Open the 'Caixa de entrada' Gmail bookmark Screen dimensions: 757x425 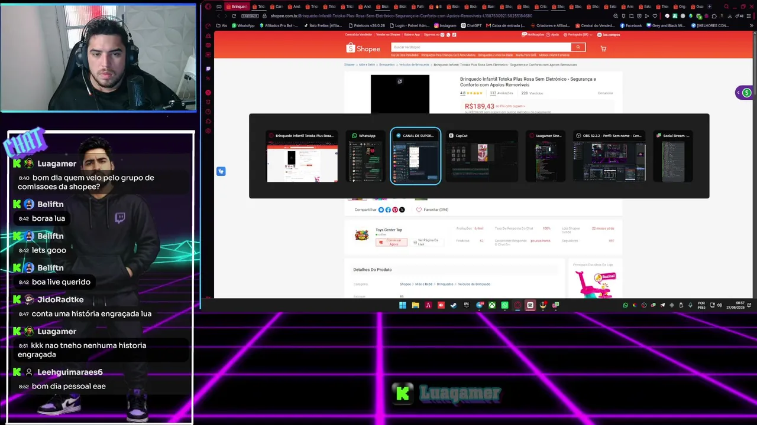click(x=507, y=25)
